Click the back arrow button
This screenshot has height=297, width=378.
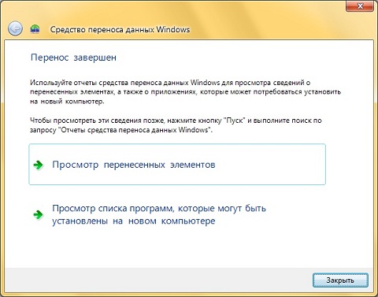click(x=15, y=28)
